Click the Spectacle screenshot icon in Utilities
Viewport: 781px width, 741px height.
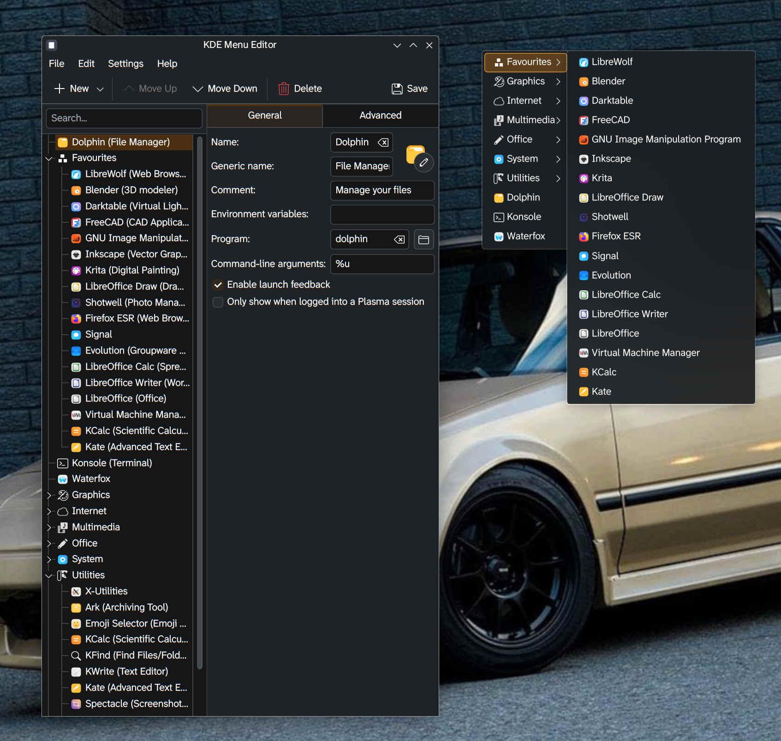point(76,704)
